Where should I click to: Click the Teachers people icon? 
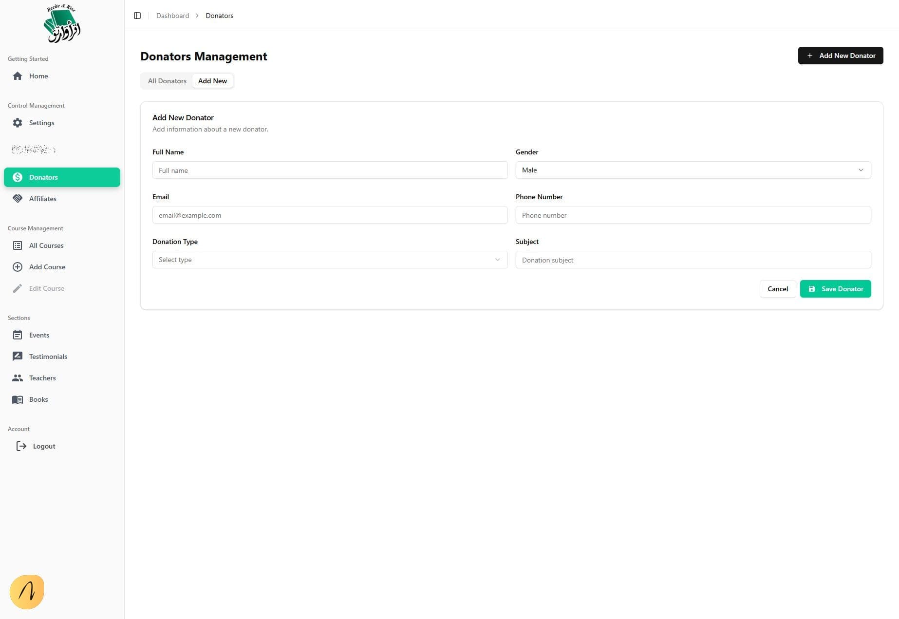coord(18,378)
